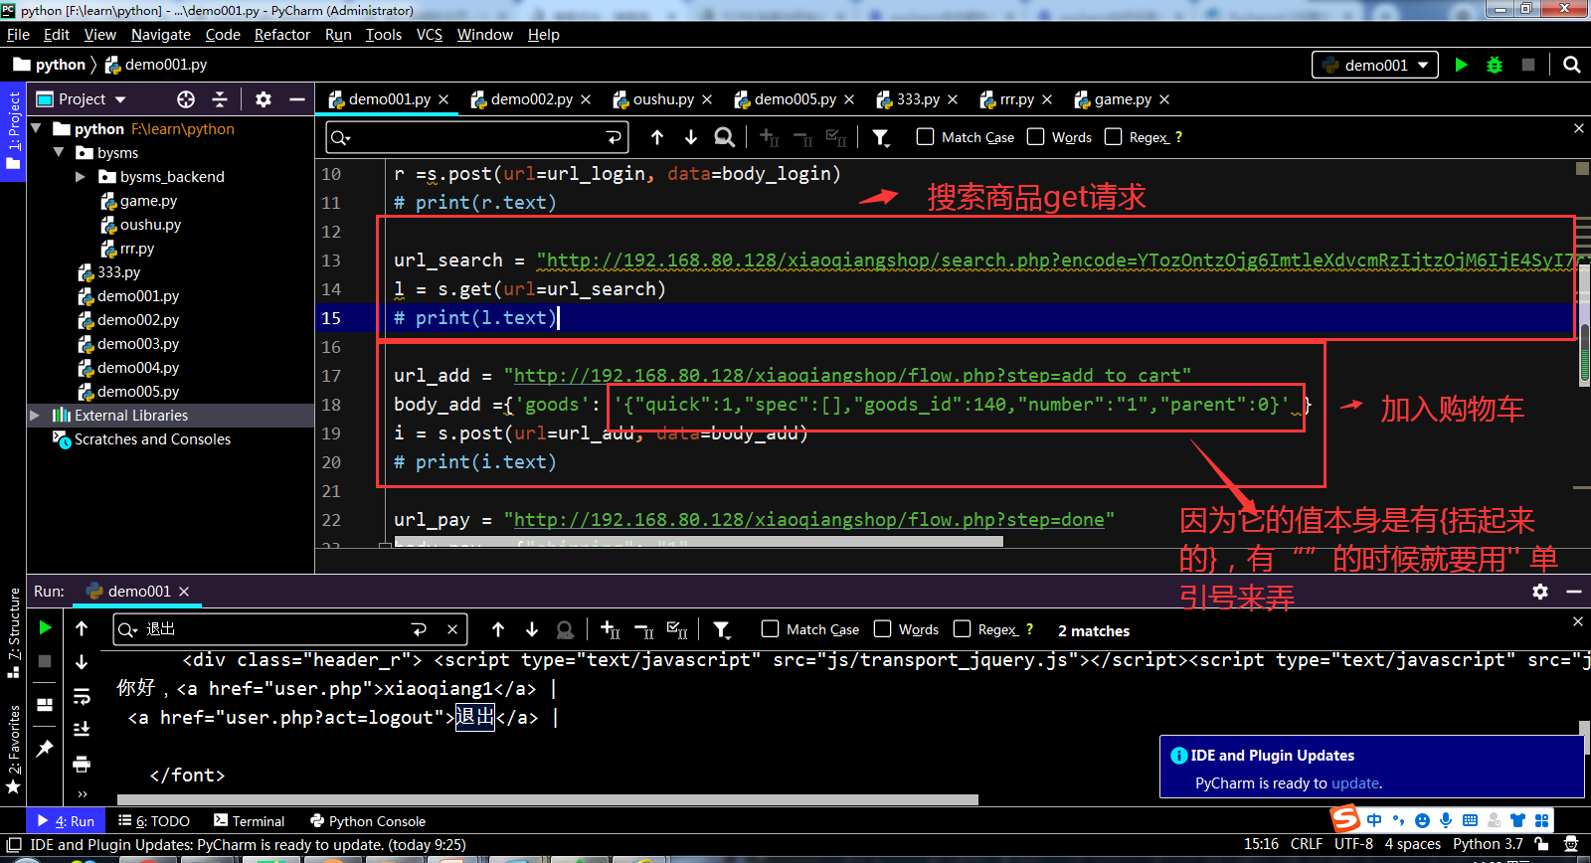
Task: Click the update link in notification
Action: pos(1355,783)
